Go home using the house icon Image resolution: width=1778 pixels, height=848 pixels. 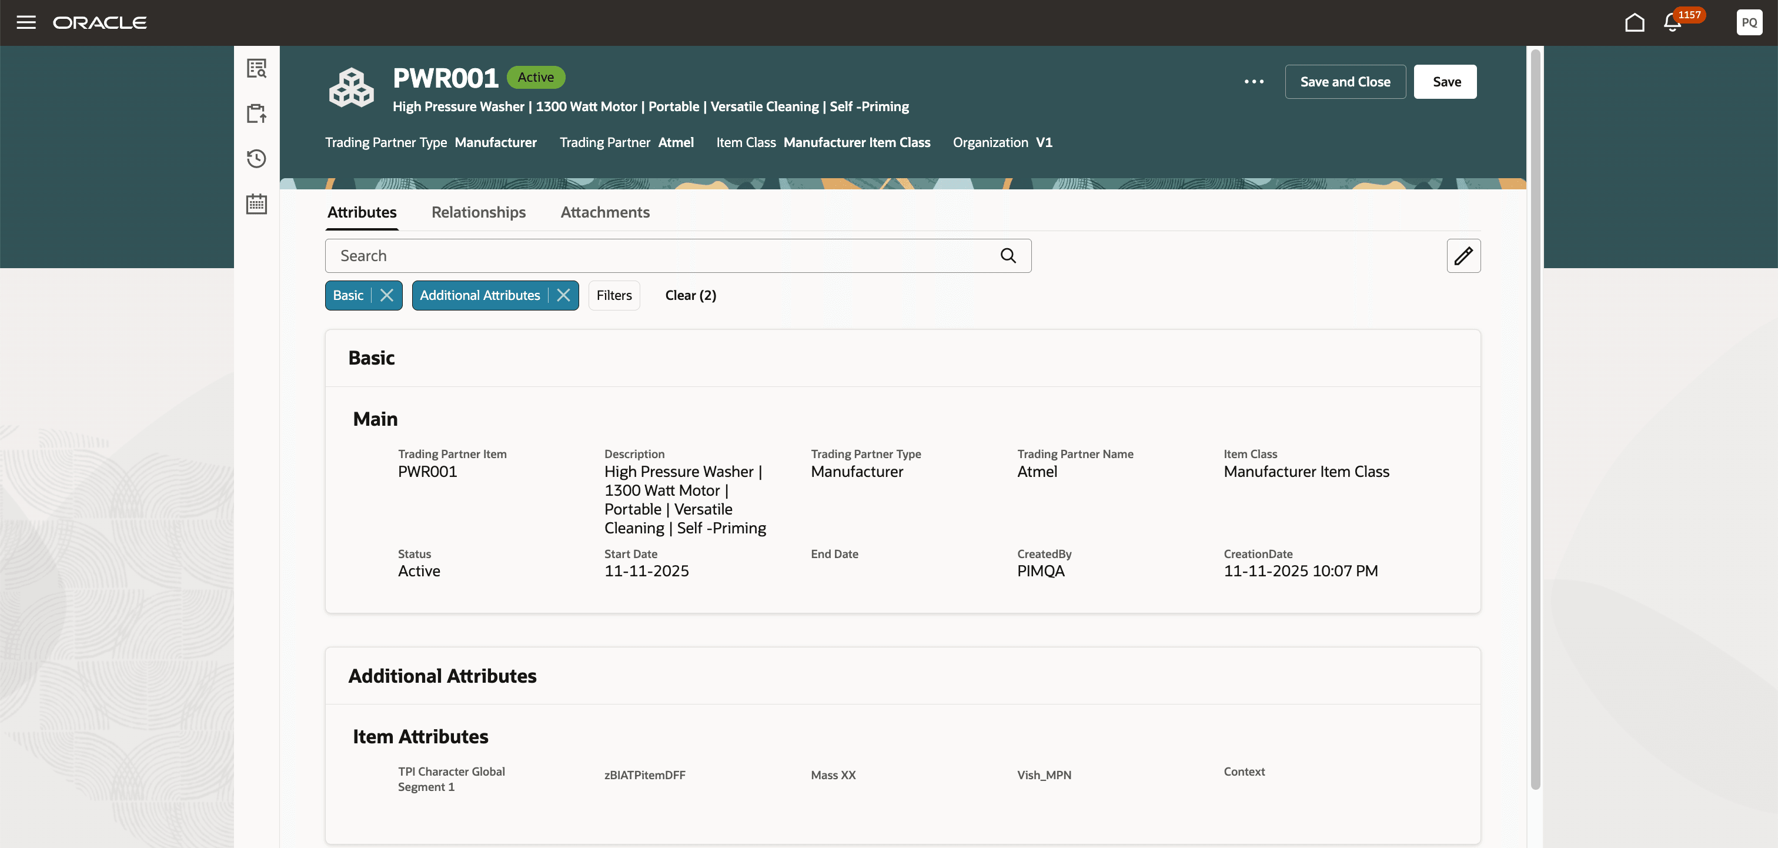coord(1635,21)
